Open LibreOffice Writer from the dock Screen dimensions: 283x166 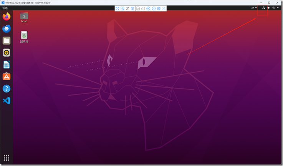(7, 65)
